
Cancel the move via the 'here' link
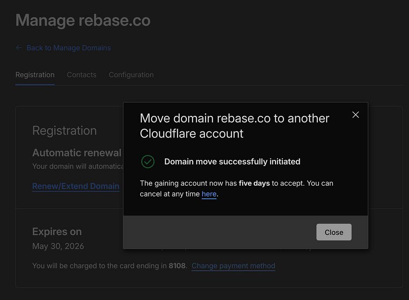click(209, 194)
